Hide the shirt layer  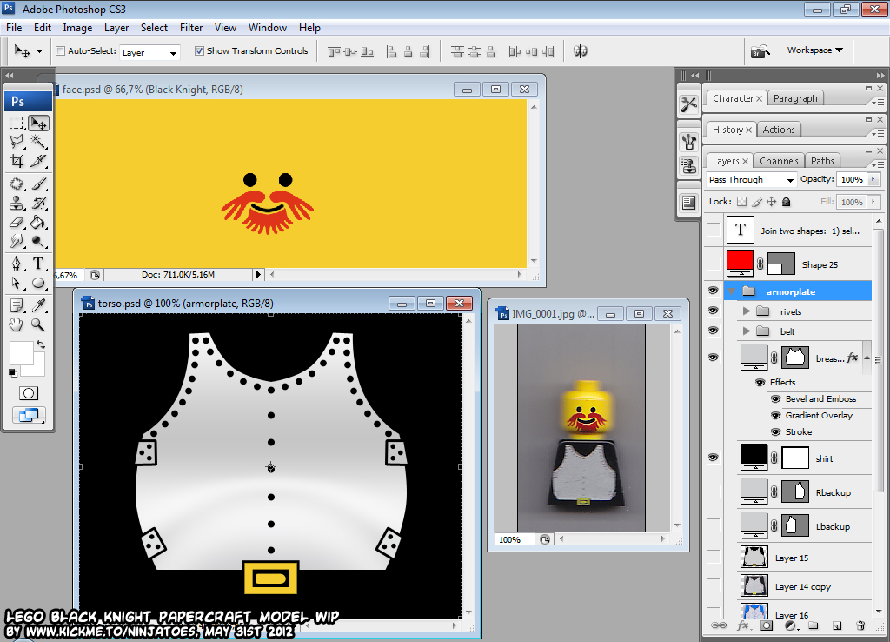tap(713, 458)
